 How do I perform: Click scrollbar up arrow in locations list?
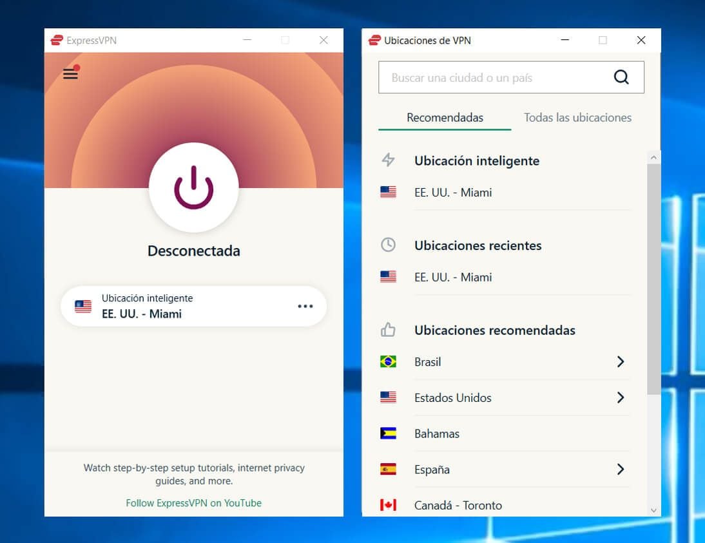(653, 157)
